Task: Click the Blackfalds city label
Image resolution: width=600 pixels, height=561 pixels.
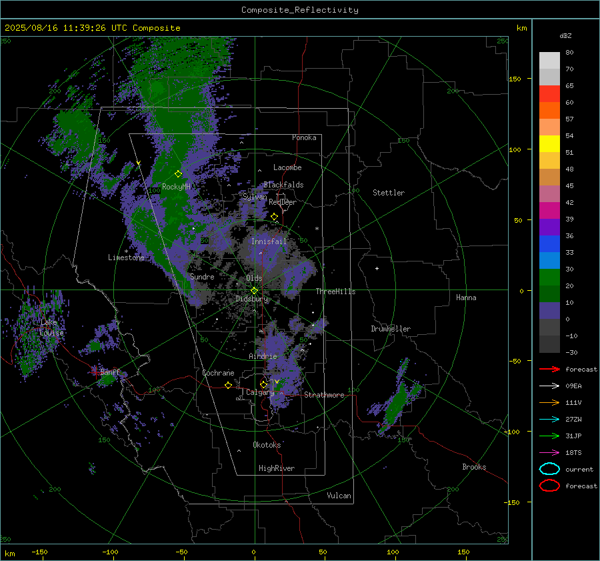Action: (x=283, y=185)
